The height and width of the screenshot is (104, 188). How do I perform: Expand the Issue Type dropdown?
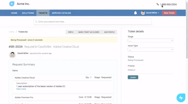[x=150, y=50]
